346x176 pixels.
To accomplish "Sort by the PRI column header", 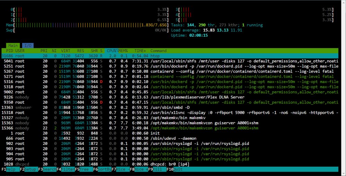I will [x=44, y=51].
